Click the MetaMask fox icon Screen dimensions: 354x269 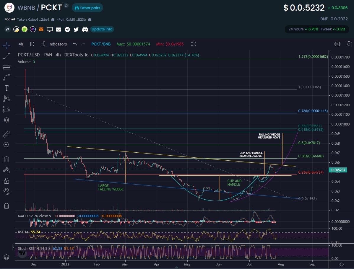(x=41, y=29)
